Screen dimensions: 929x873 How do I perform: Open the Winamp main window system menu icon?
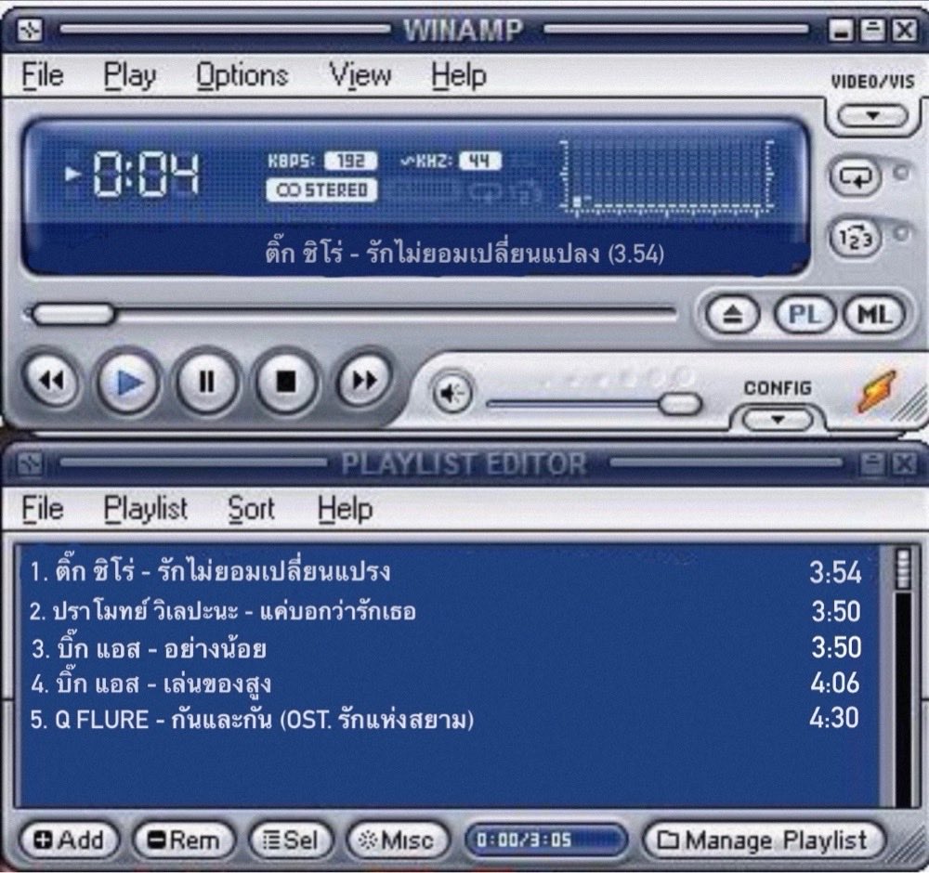[x=29, y=30]
